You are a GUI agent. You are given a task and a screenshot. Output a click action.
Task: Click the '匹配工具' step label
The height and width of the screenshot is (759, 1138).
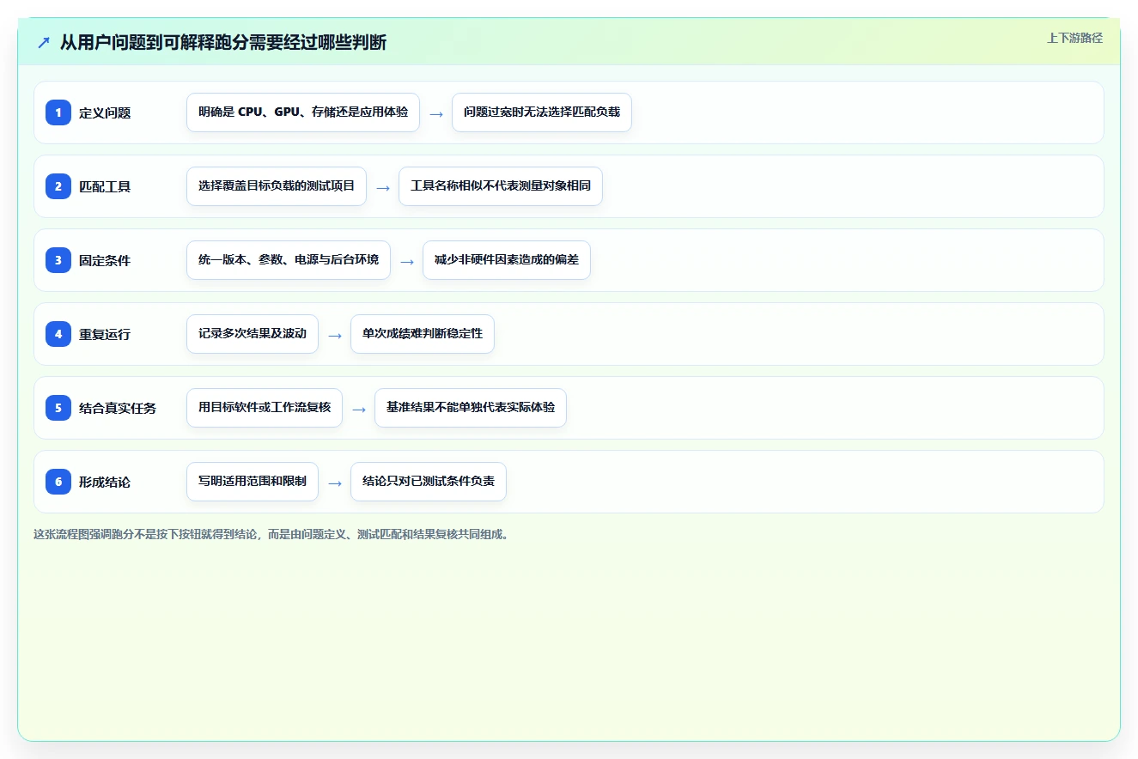pos(105,186)
